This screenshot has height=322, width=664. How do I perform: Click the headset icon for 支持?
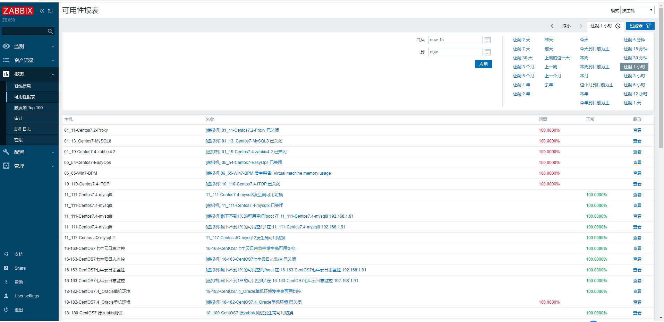pos(6,254)
